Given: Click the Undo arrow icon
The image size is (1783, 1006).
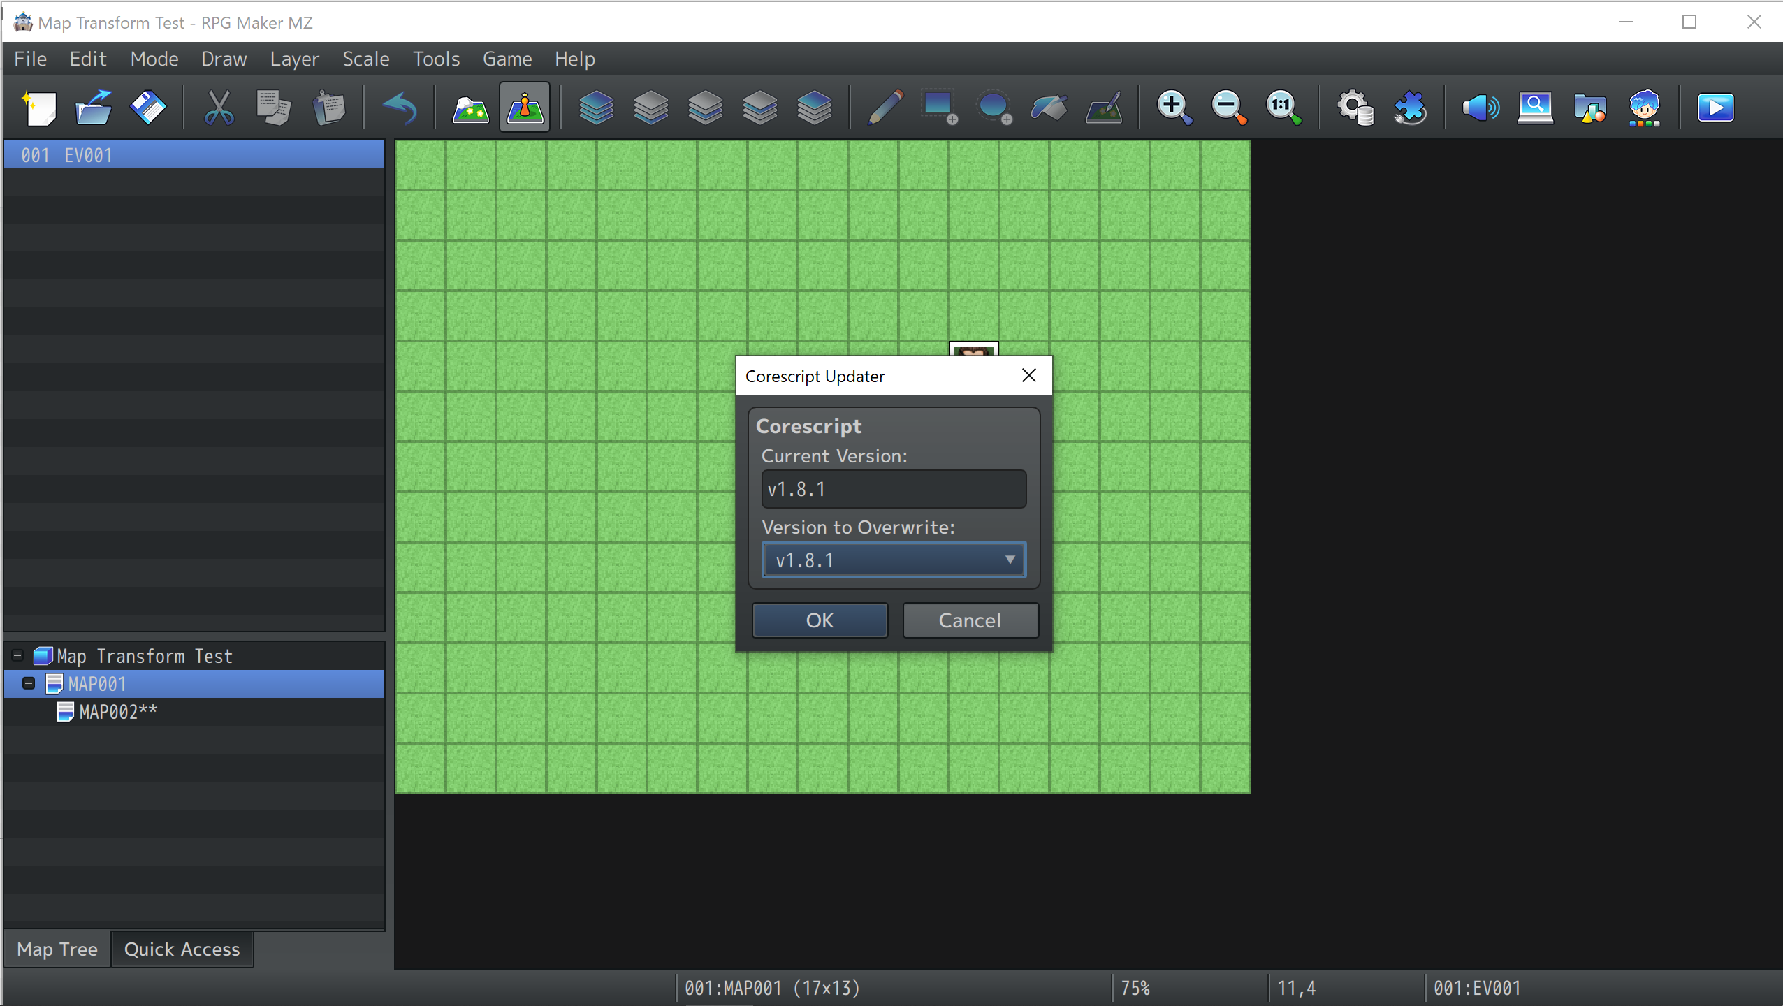Looking at the screenshot, I should tap(400, 108).
